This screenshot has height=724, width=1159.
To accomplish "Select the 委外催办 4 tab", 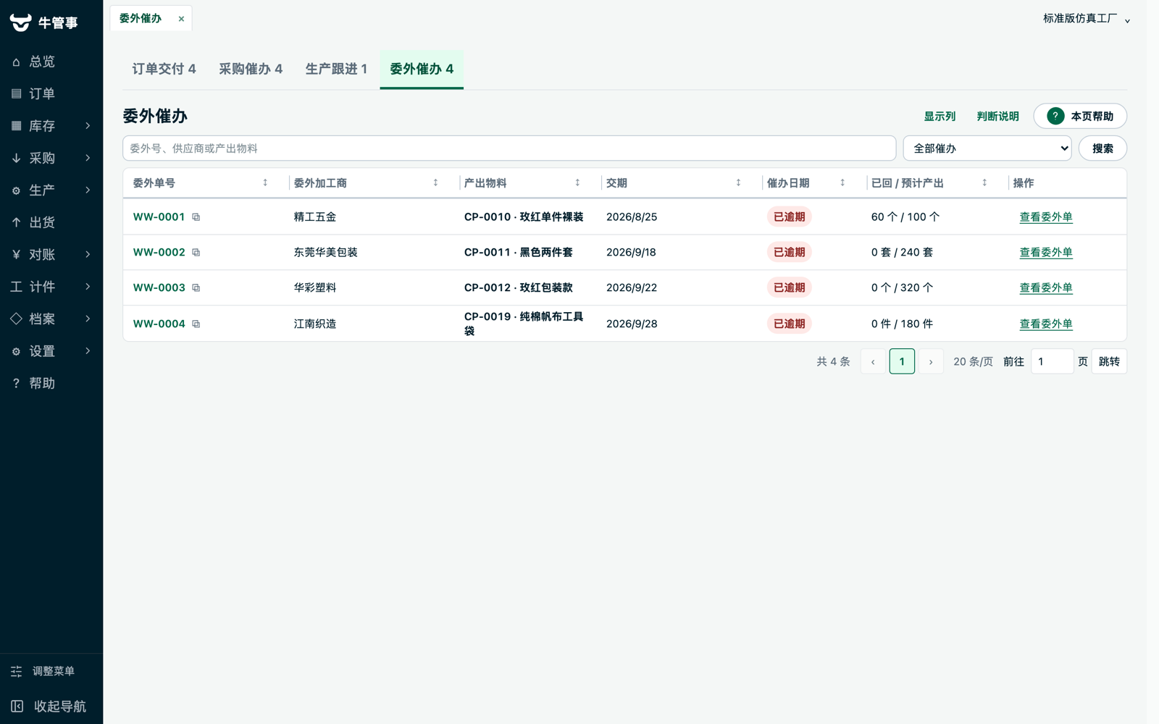I will click(422, 69).
